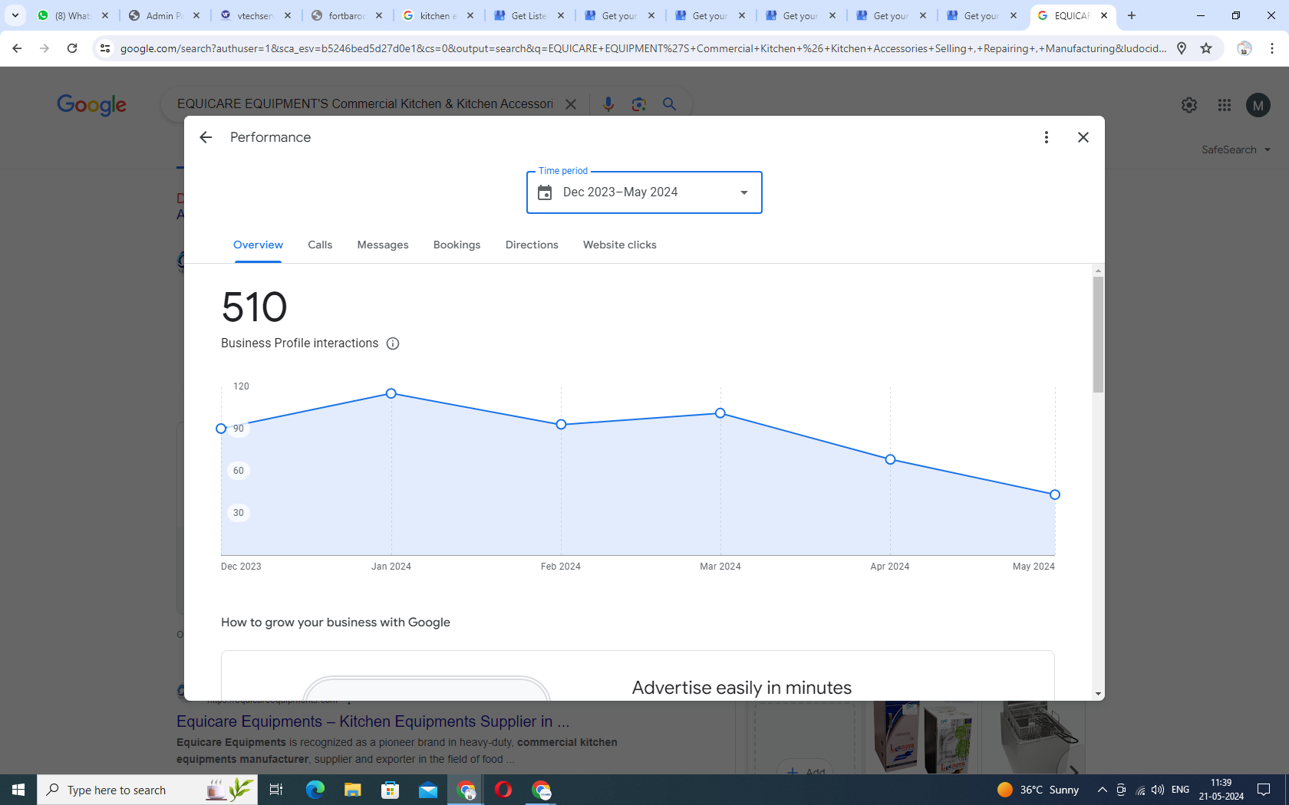Show info about Business Profile interactions
This screenshot has height=805, width=1289.
pos(393,343)
